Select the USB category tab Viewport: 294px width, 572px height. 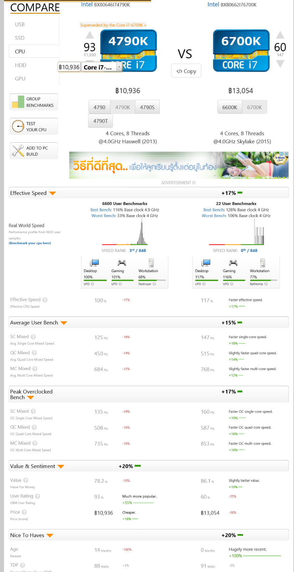coord(20,24)
